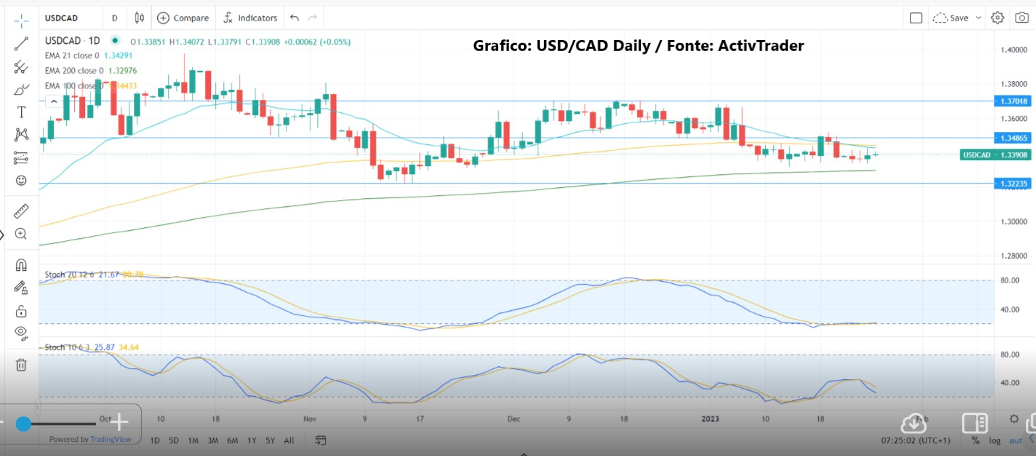Collapse the indicator legend panel
This screenshot has width=1036, height=456.
(x=54, y=101)
